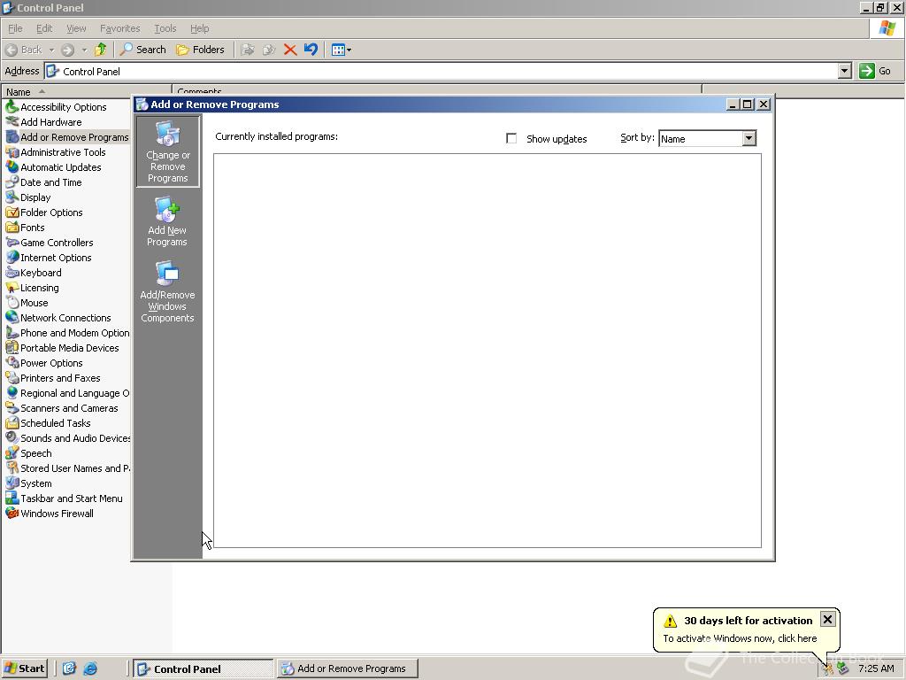The image size is (906, 680).
Task: Click the Search toolbar button
Action: coord(142,50)
